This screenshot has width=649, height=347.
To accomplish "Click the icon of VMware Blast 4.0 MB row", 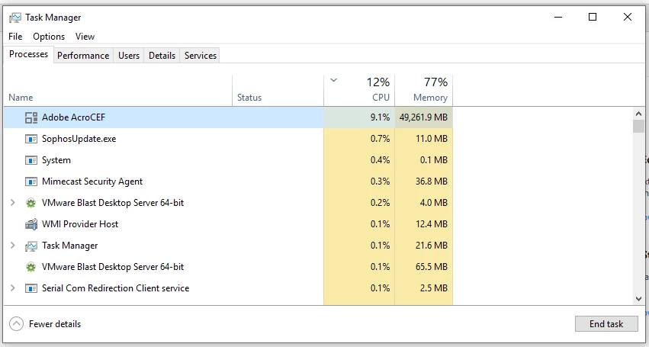I will [x=31, y=203].
